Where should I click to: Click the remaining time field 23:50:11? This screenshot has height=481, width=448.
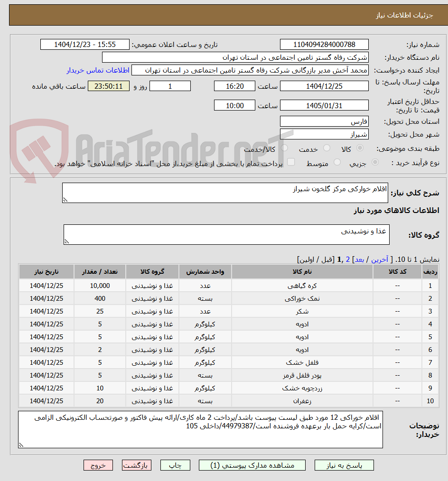point(109,86)
